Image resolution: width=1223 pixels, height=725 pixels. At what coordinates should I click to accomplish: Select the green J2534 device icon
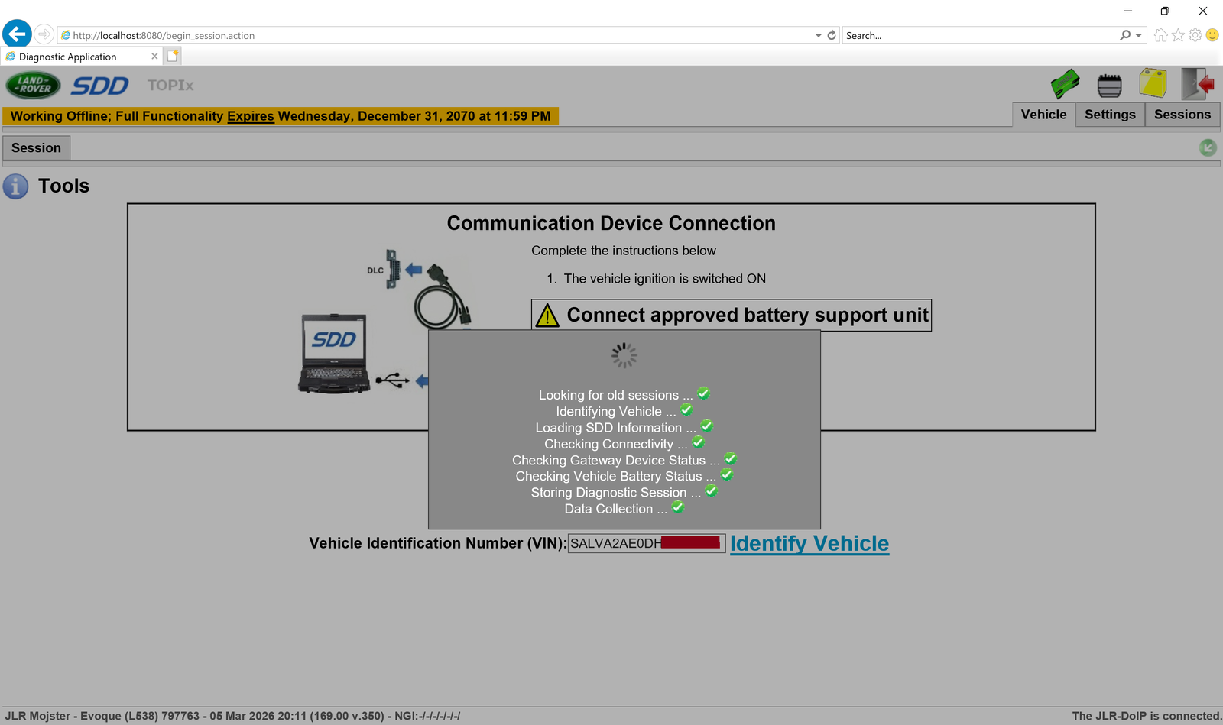[1066, 84]
